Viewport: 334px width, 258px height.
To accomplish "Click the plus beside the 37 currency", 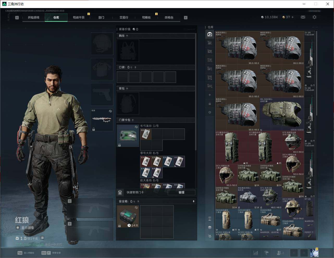I will click(293, 17).
